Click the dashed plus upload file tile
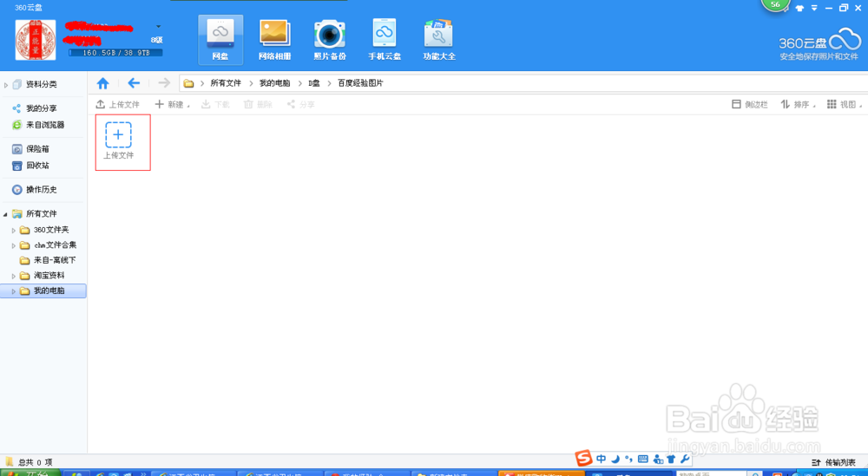868x476 pixels. click(x=118, y=135)
